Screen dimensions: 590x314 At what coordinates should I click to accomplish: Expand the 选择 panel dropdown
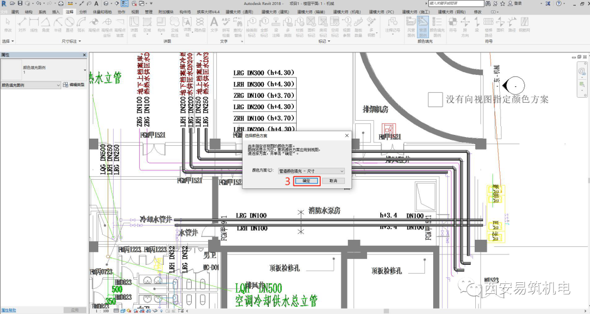pyautogui.click(x=8, y=41)
